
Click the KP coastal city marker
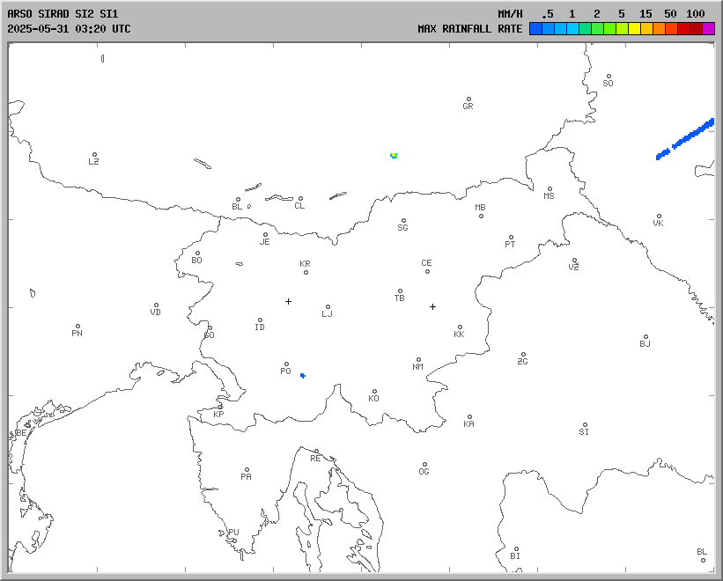pos(220,407)
